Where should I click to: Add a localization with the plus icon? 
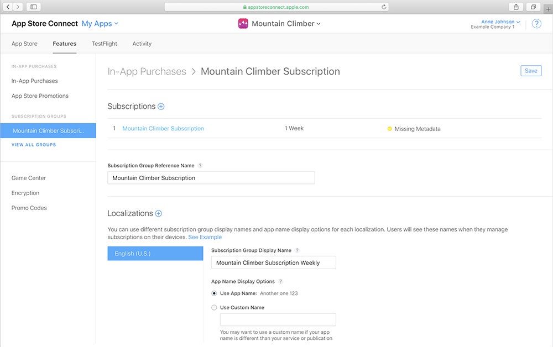(158, 213)
